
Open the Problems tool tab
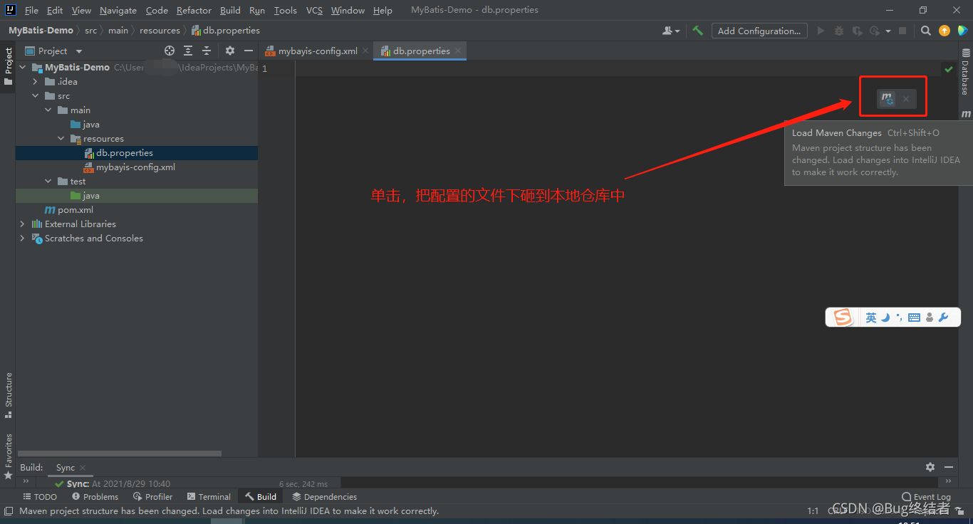tap(95, 497)
